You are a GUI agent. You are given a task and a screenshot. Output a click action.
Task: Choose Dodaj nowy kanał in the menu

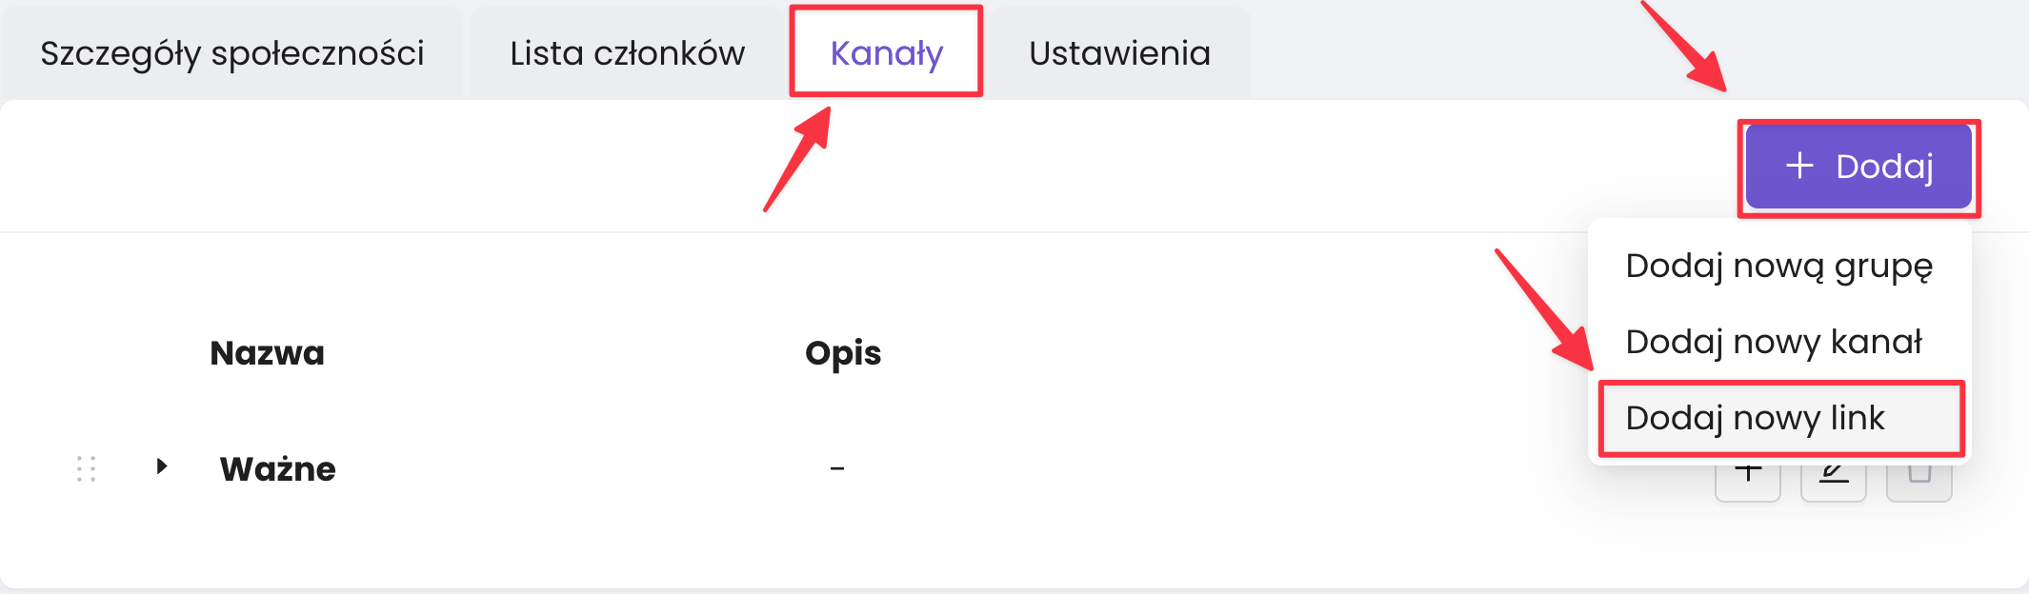click(1774, 342)
